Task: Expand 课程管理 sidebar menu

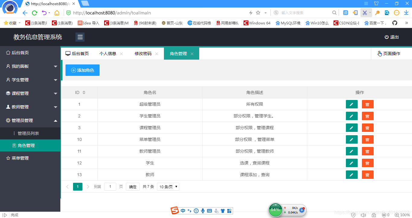Action: 30,93
